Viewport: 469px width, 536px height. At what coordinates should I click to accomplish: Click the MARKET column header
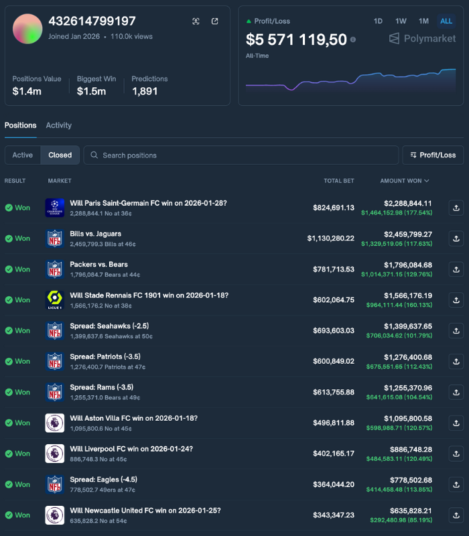60,181
